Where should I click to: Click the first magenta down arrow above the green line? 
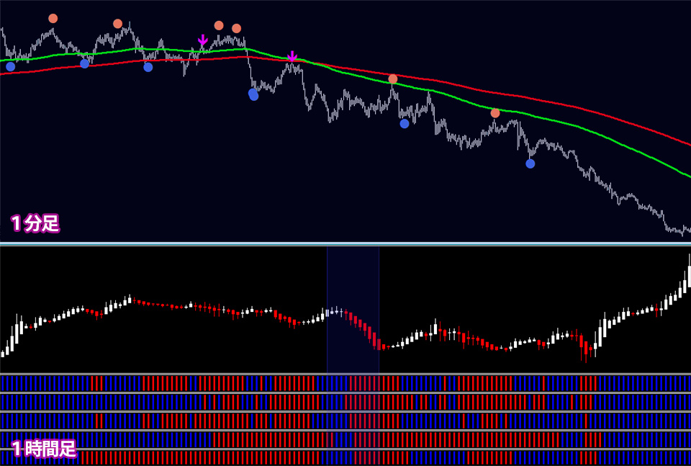click(x=203, y=40)
